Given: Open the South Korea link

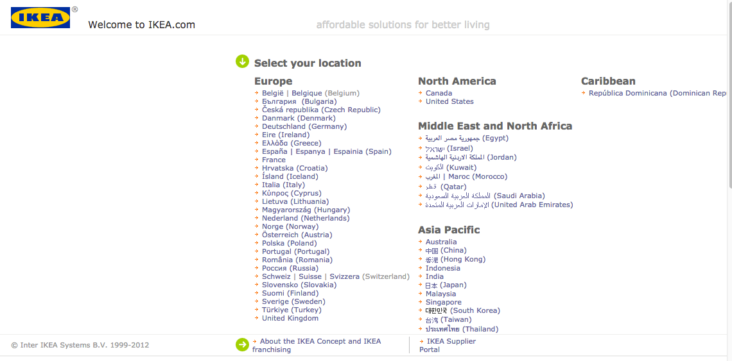Looking at the screenshot, I should [462, 310].
